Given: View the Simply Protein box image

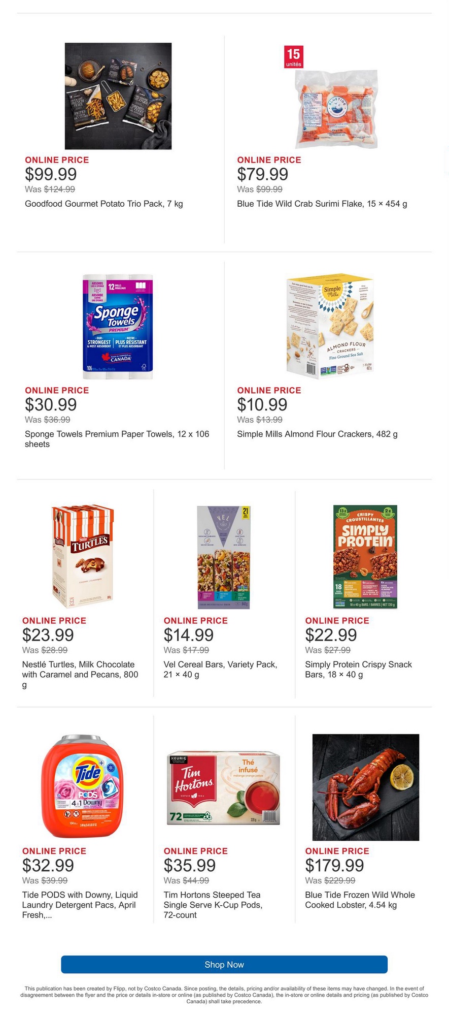Looking at the screenshot, I should tap(365, 557).
